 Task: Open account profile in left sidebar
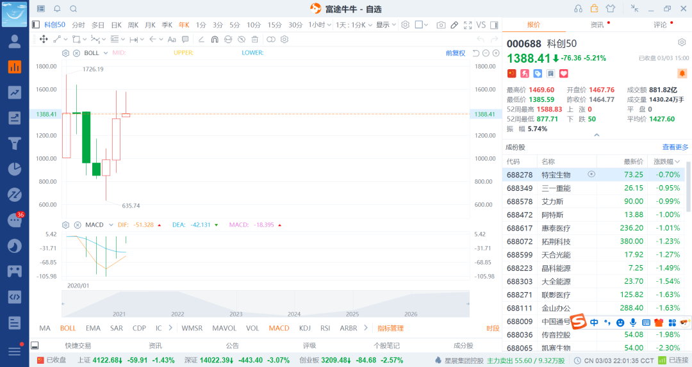15,41
